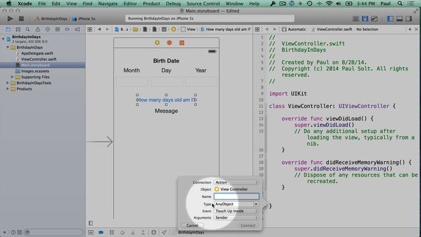Screen dimensions: 421x237
Task: Add a new assistant editor
Action: pyautogui.click(x=410, y=29)
